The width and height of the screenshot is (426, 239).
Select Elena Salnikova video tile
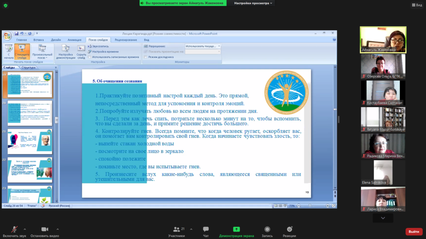coord(383,172)
